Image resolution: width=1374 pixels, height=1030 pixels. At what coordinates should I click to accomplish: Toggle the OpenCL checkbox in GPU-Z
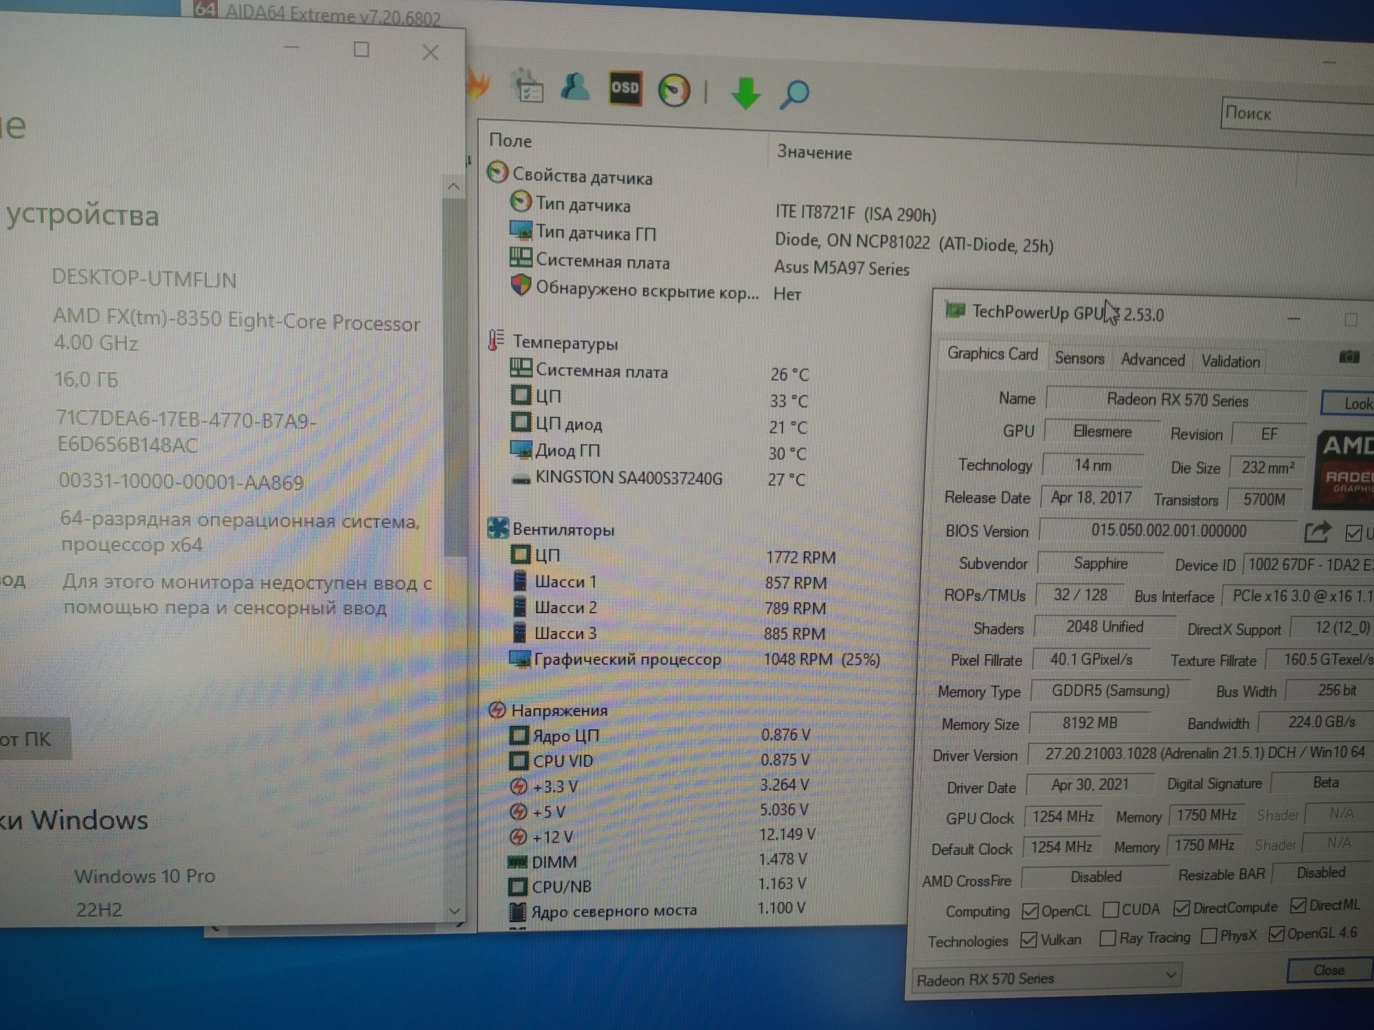click(1029, 911)
